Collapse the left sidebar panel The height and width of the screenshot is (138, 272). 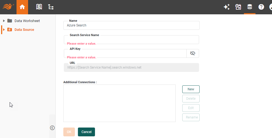(x=52, y=128)
